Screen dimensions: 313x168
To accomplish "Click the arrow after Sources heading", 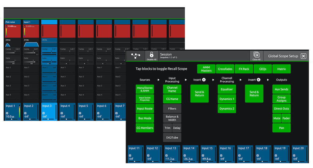I will [x=158, y=80].
